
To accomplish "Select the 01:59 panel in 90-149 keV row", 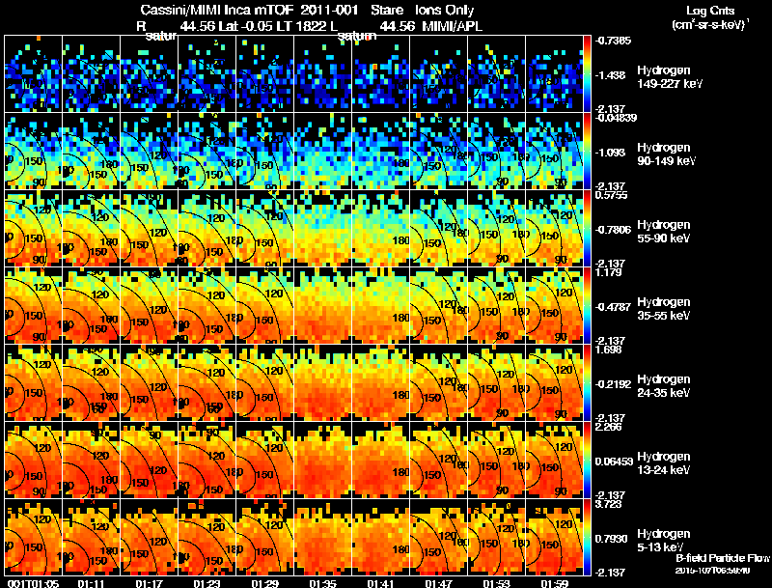I will [554, 152].
